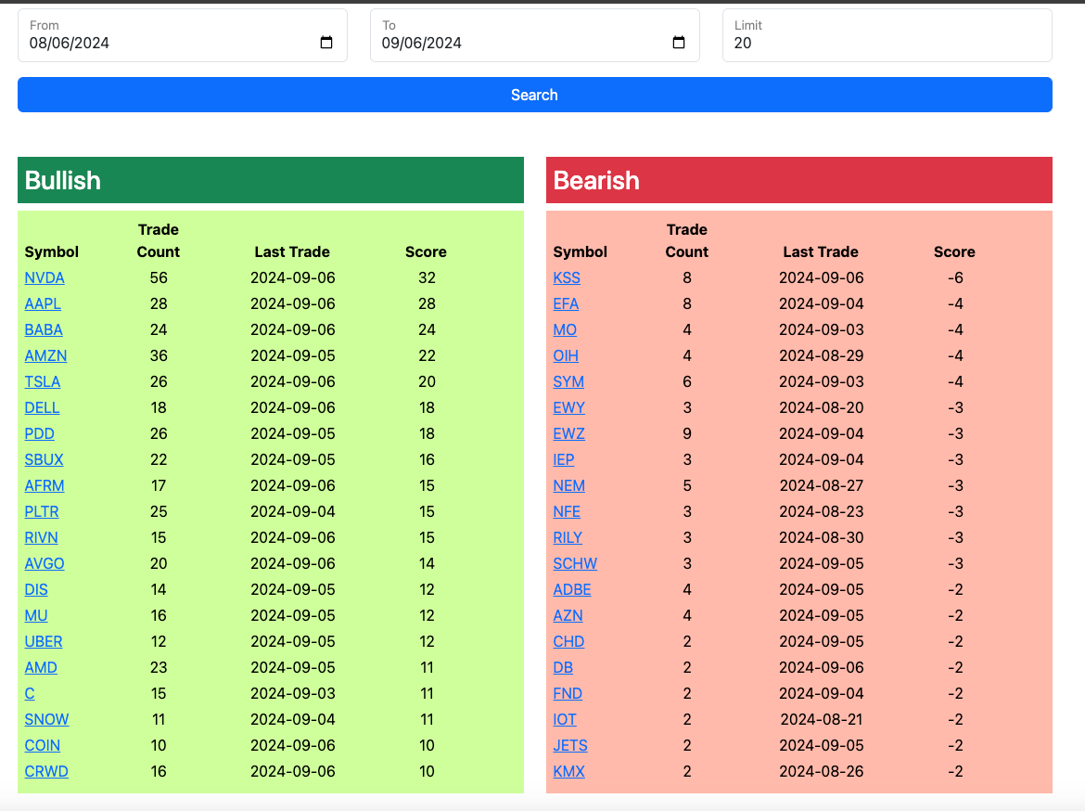Select EWZ trade count value 9
The image size is (1085, 811).
(x=687, y=433)
